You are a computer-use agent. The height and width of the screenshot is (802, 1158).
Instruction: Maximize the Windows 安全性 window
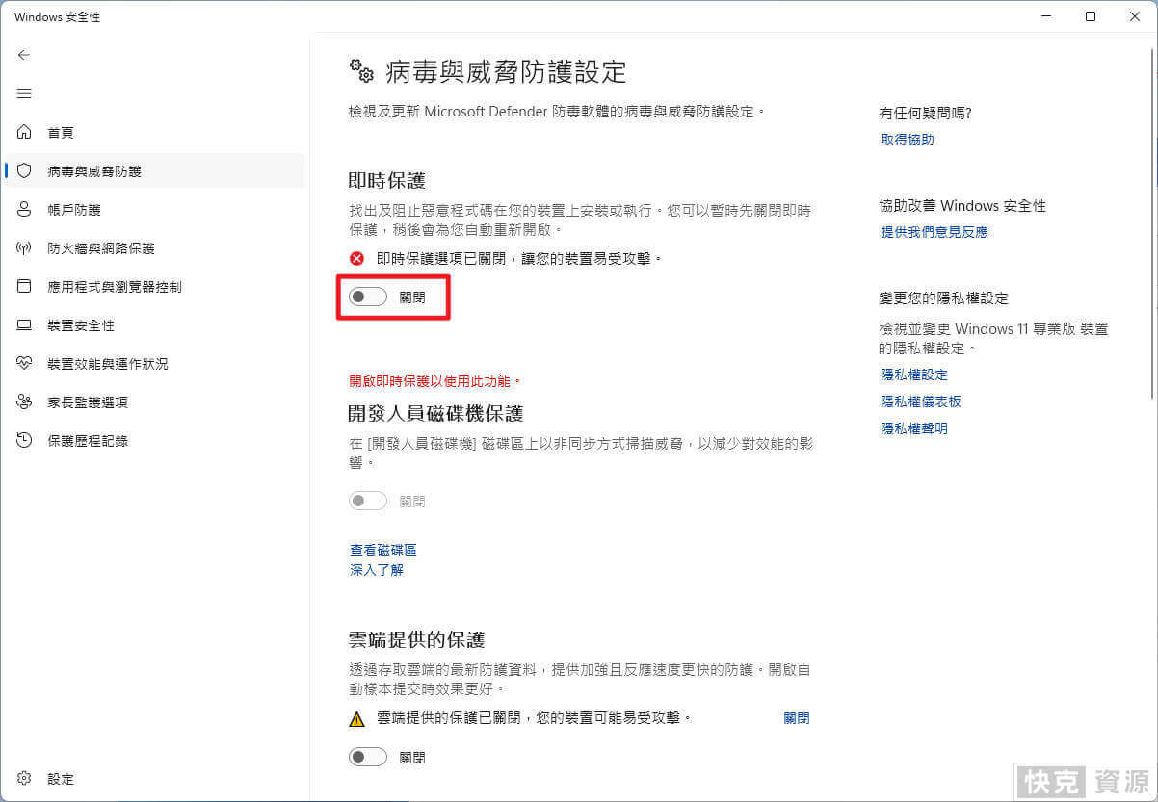click(1090, 16)
